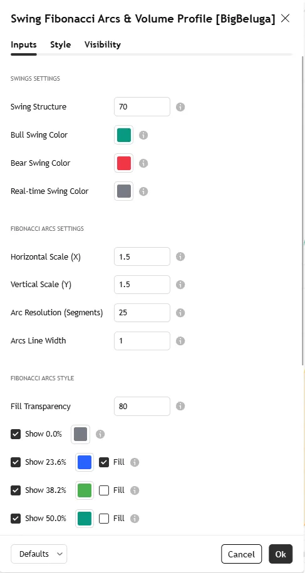Image resolution: width=305 pixels, height=573 pixels.
Task: Enable Fill checkbox for 38.2% level
Action: (x=104, y=490)
